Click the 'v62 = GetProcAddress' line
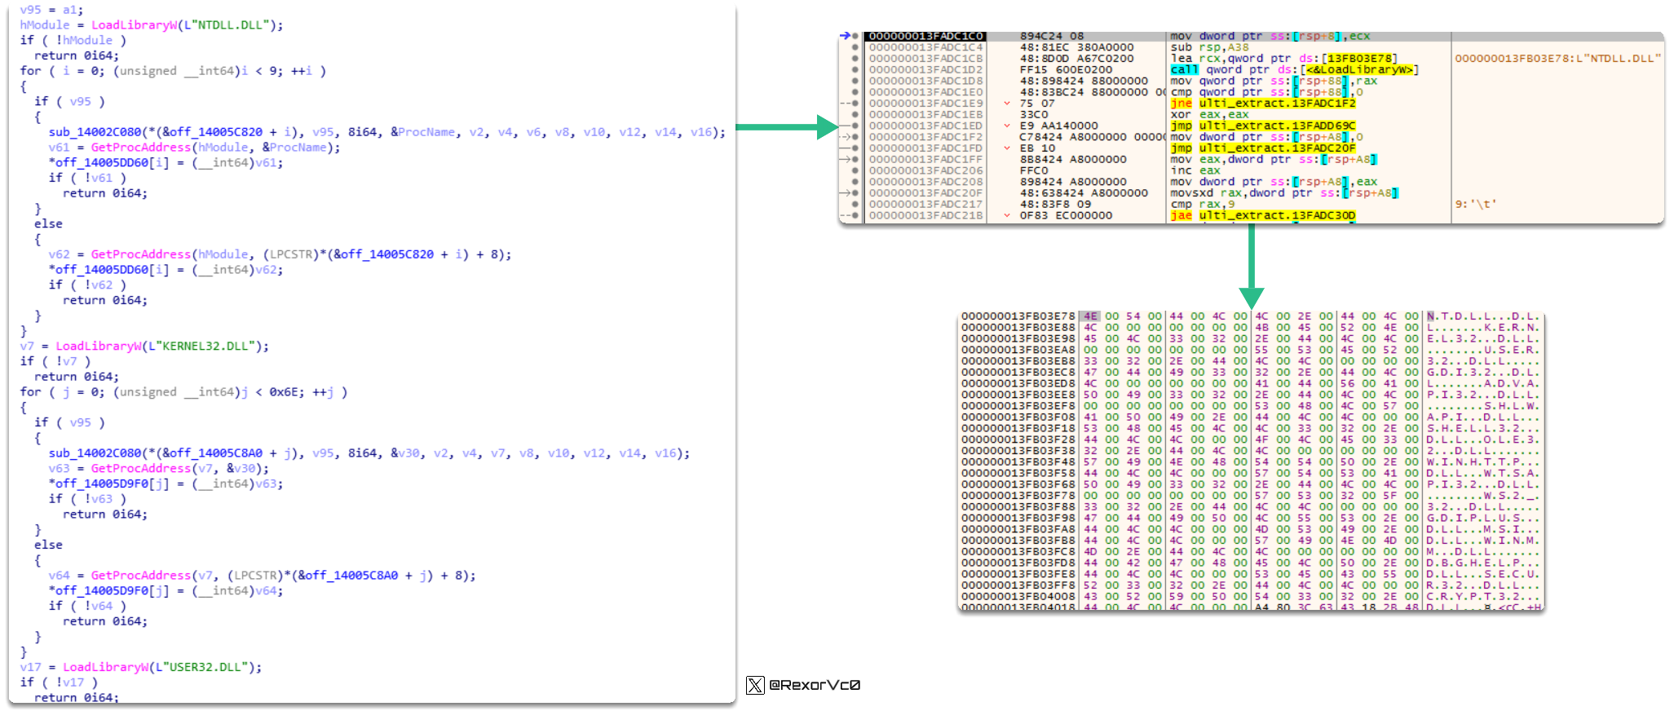Image resolution: width=1674 pixels, height=711 pixels. point(280,254)
